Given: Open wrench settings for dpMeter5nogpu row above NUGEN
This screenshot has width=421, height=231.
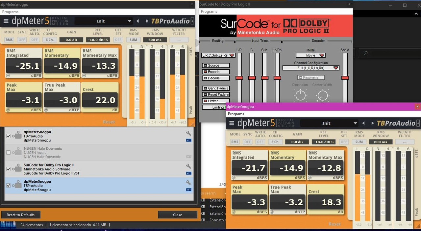Looking at the screenshot, I should 188,134.
